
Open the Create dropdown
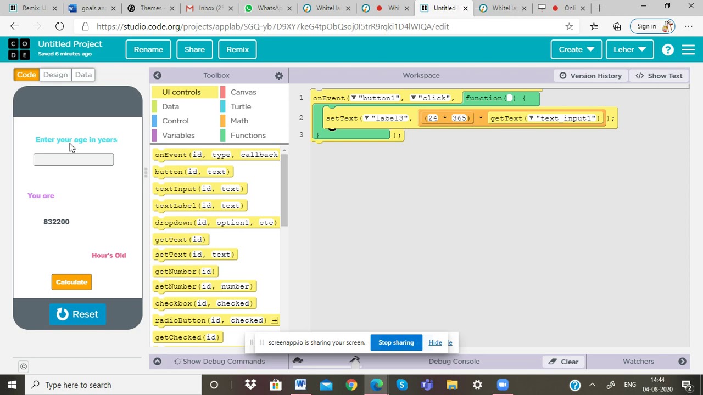click(576, 49)
